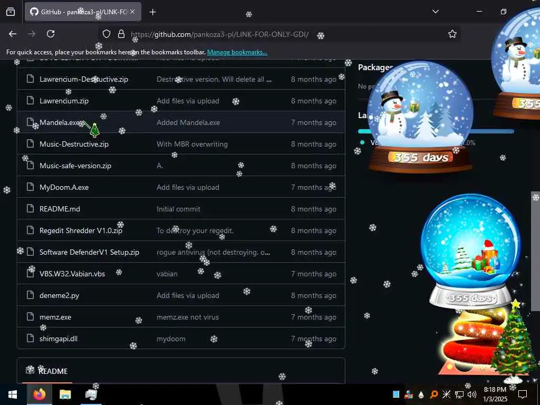
Task: Open the notification center icon
Action: 523,394
